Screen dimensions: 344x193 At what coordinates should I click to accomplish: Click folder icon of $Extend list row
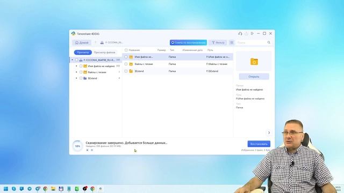click(131, 71)
